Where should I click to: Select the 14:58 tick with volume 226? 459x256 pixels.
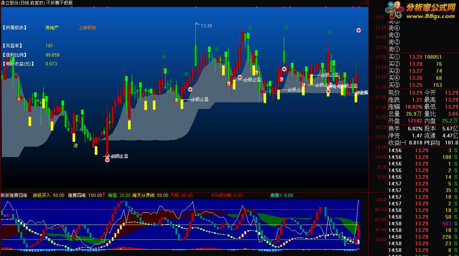click(x=423, y=237)
